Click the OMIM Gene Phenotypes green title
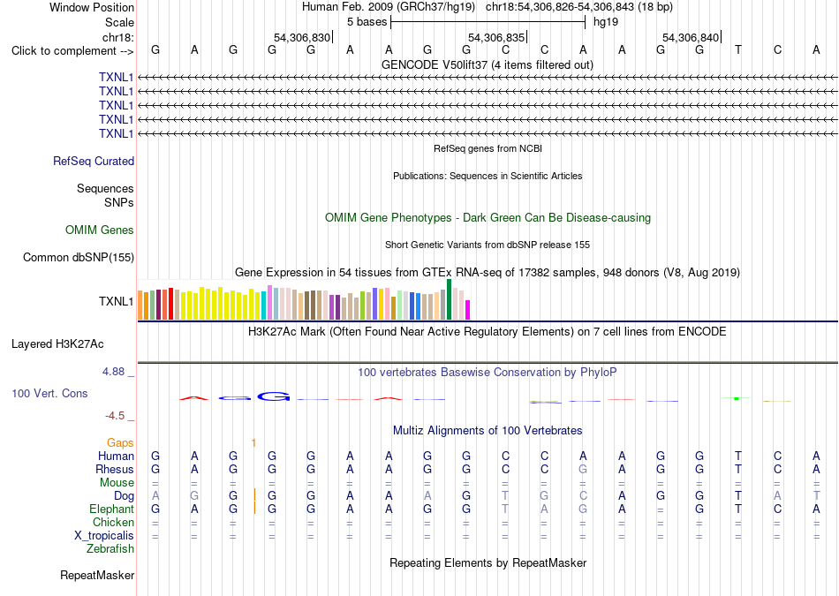 pyautogui.click(x=488, y=218)
